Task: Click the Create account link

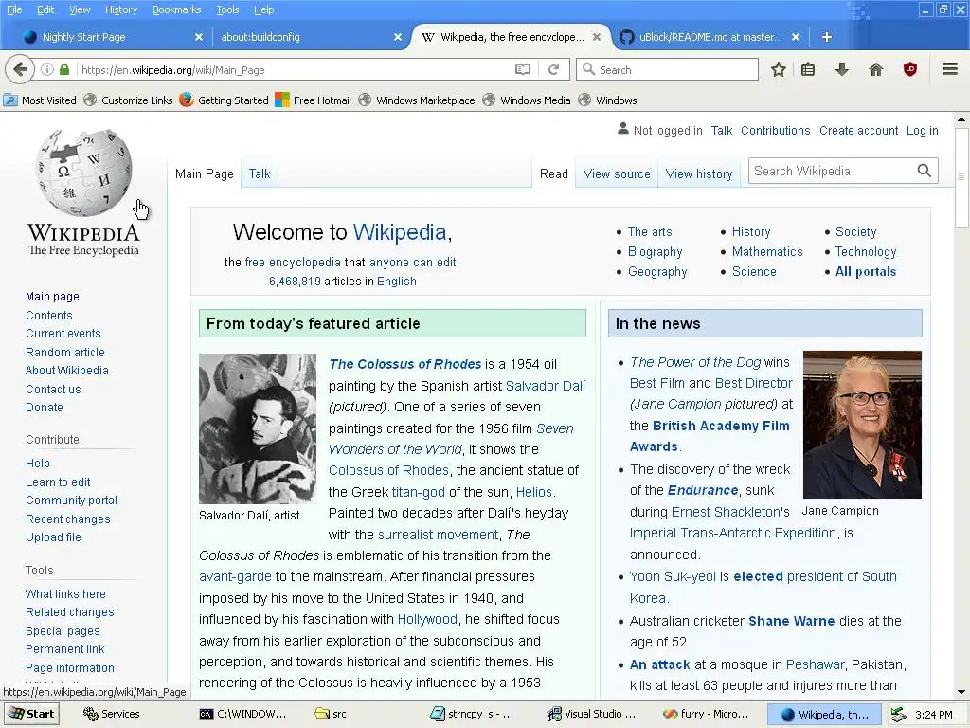Action: (x=858, y=131)
